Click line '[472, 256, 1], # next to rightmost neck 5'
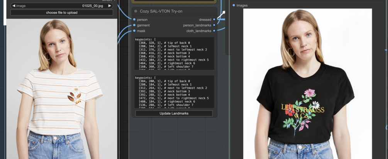388x159 pixels. (x=174, y=98)
